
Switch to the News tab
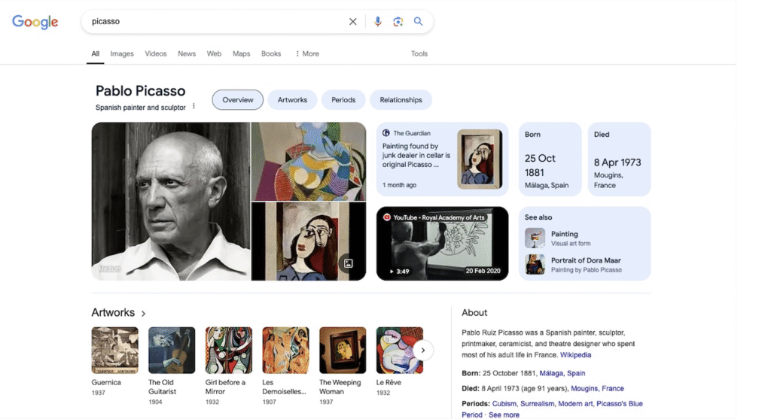point(187,54)
